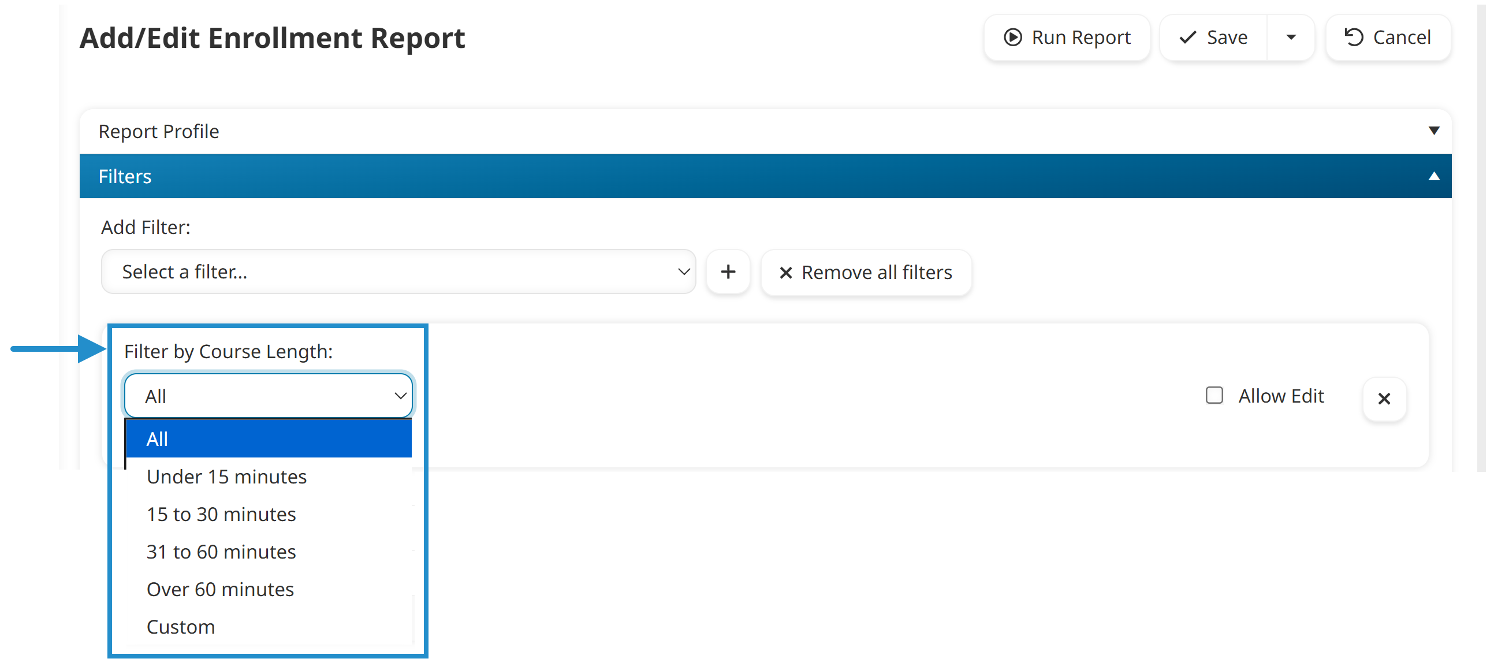Click the plus icon to add a filter
The width and height of the screenshot is (1494, 666).
(728, 271)
